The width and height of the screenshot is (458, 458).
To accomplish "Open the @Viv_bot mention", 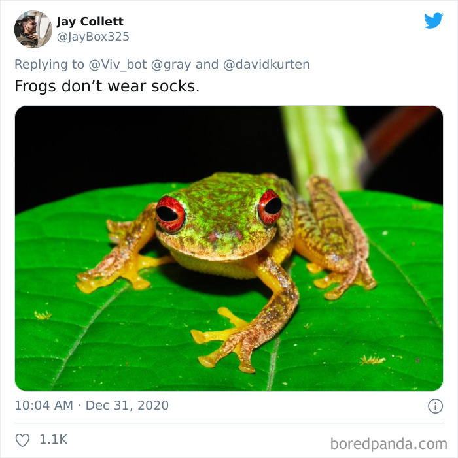I will point(117,64).
